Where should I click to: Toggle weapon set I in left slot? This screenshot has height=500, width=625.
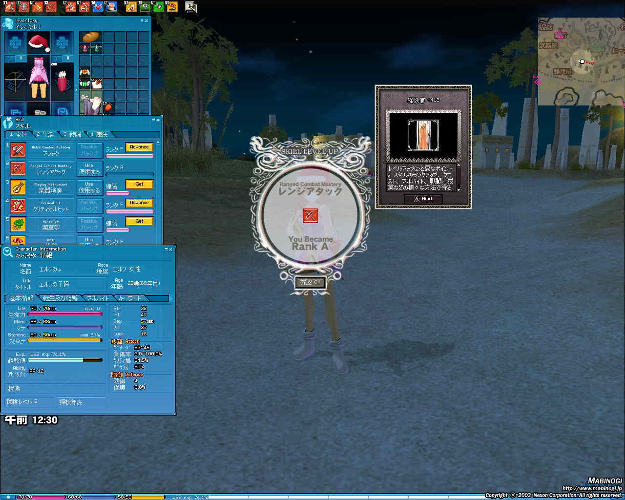pyautogui.click(x=10, y=59)
